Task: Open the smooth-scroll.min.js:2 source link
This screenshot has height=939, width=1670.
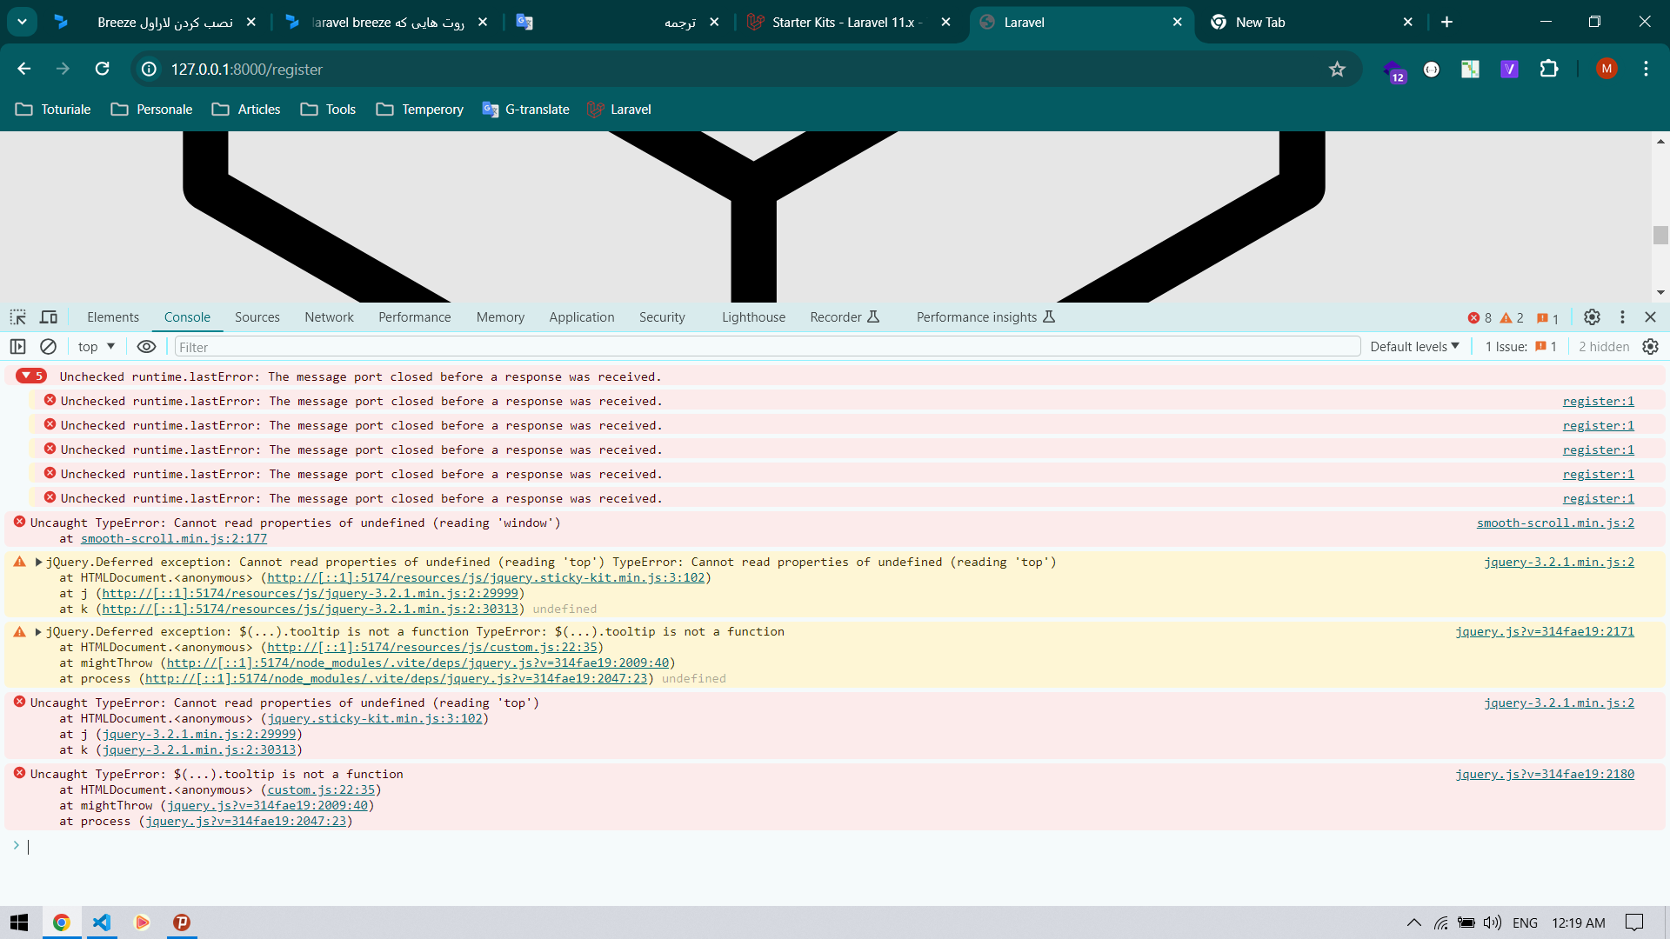Action: (x=1555, y=523)
